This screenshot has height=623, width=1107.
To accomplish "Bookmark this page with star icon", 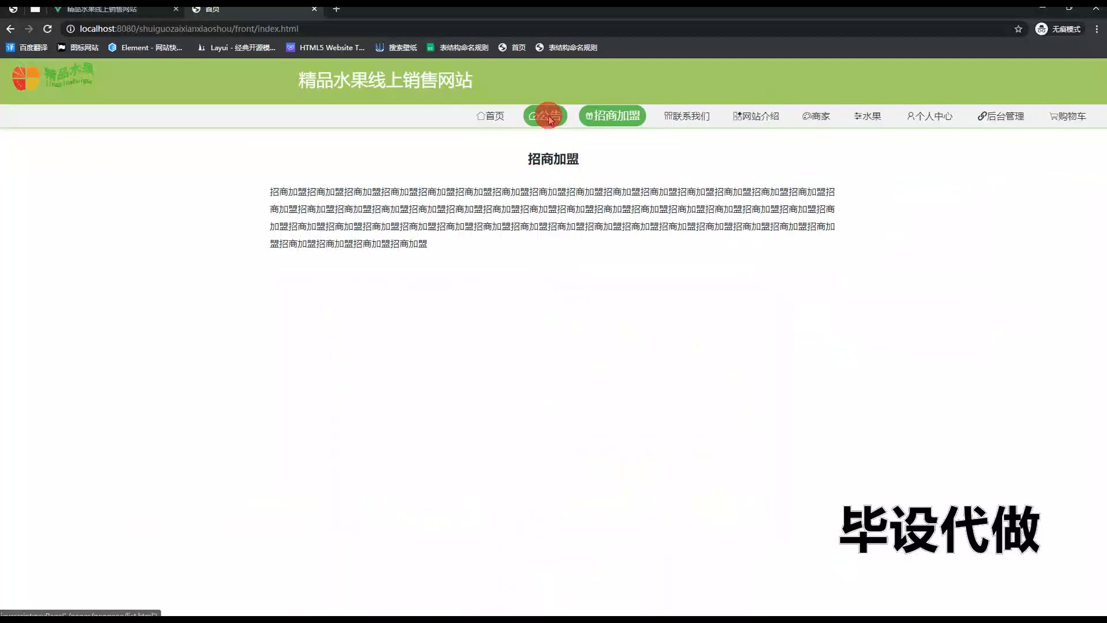I will pos(1018,29).
